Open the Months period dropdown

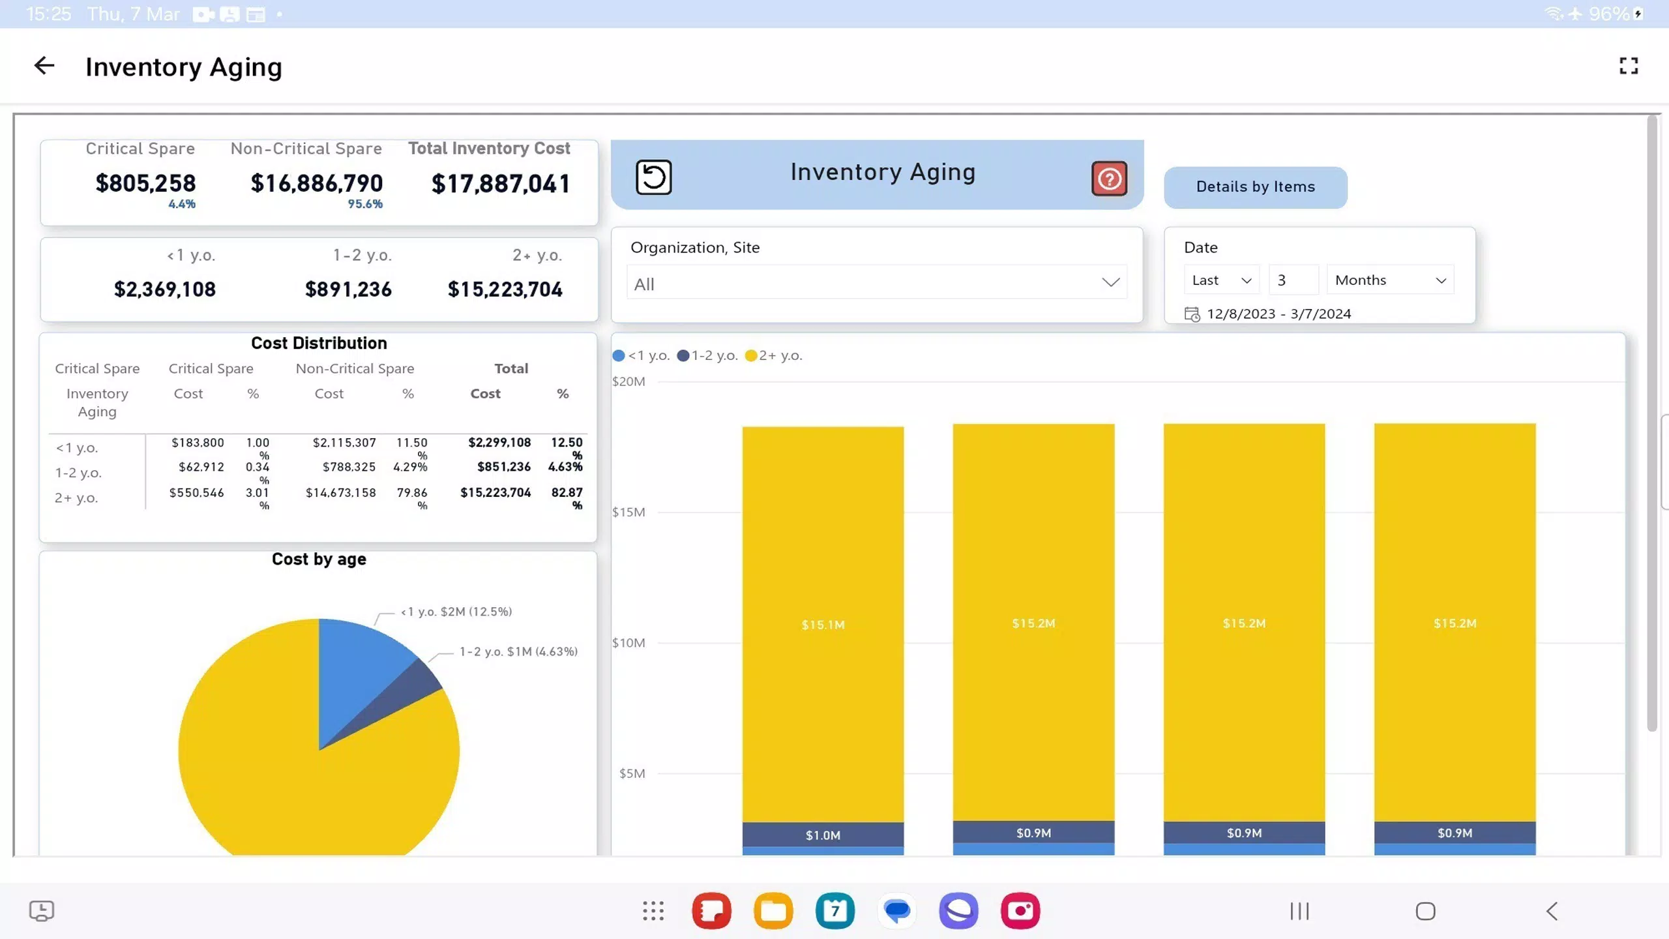coord(1389,280)
